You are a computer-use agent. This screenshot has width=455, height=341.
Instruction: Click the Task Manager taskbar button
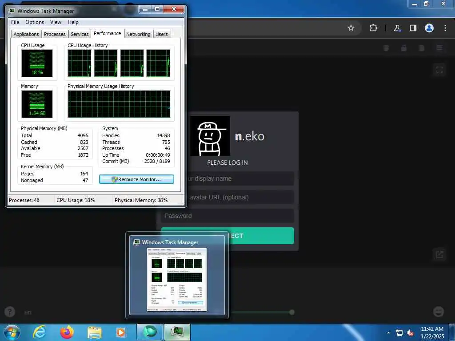[177, 332]
